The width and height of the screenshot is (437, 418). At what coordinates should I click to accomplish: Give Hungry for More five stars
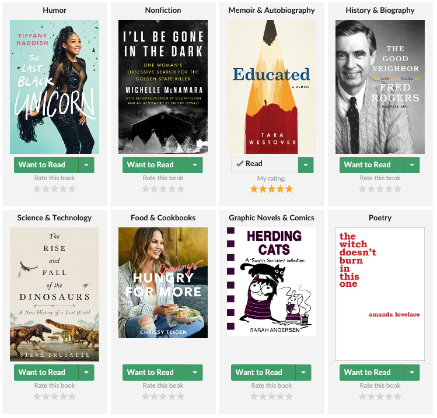tap(181, 396)
